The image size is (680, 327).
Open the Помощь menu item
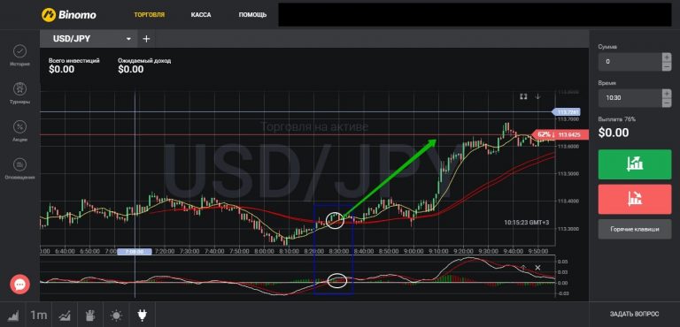coord(252,15)
